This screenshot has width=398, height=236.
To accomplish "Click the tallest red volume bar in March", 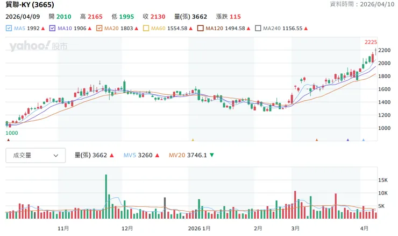I will click(295, 205).
